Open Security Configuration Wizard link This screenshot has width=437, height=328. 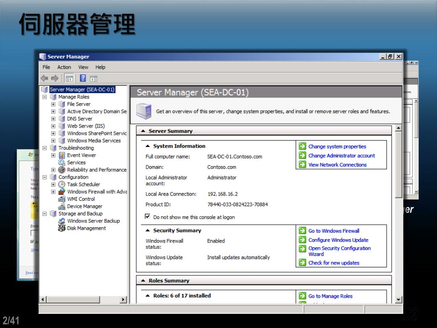(339, 251)
